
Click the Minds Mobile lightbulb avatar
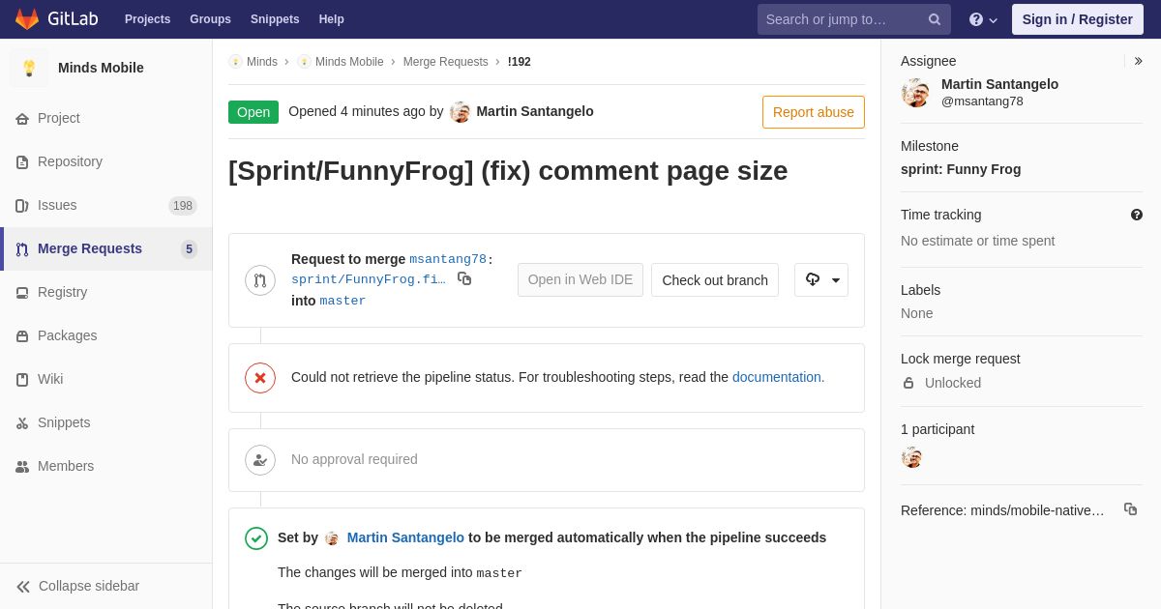pos(29,68)
